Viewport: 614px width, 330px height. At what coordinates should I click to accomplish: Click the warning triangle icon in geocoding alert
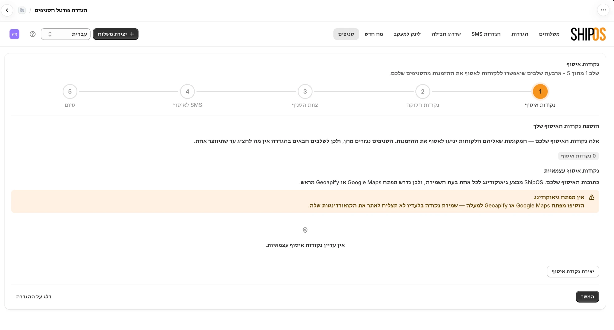pyautogui.click(x=592, y=197)
